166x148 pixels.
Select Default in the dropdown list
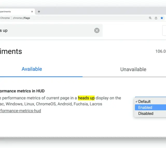point(150,102)
